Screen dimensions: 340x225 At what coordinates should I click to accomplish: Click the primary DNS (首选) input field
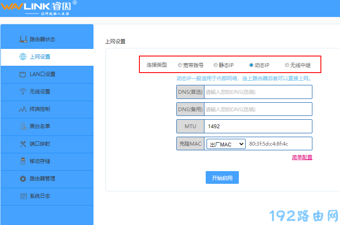(258, 92)
